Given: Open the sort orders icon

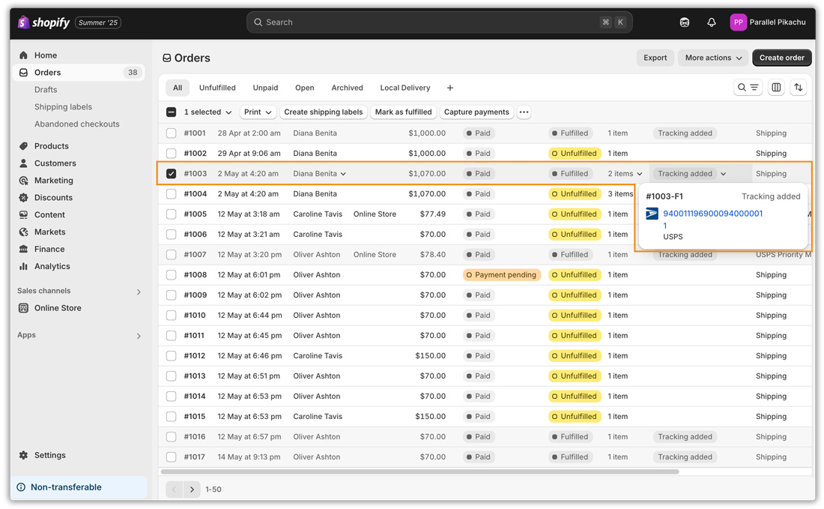Looking at the screenshot, I should [799, 87].
